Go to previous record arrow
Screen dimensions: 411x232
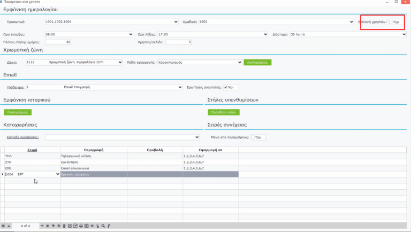pos(9,226)
